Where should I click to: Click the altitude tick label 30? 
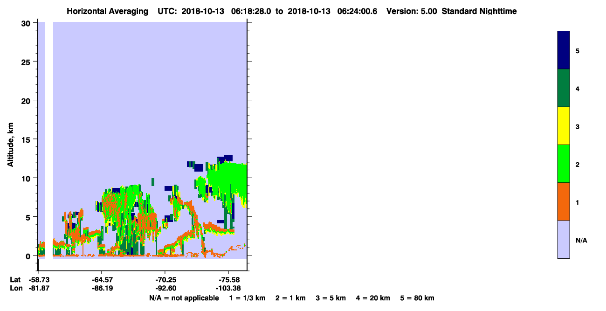pyautogui.click(x=27, y=23)
